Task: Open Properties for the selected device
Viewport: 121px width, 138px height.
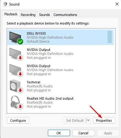Action: tap(104, 121)
